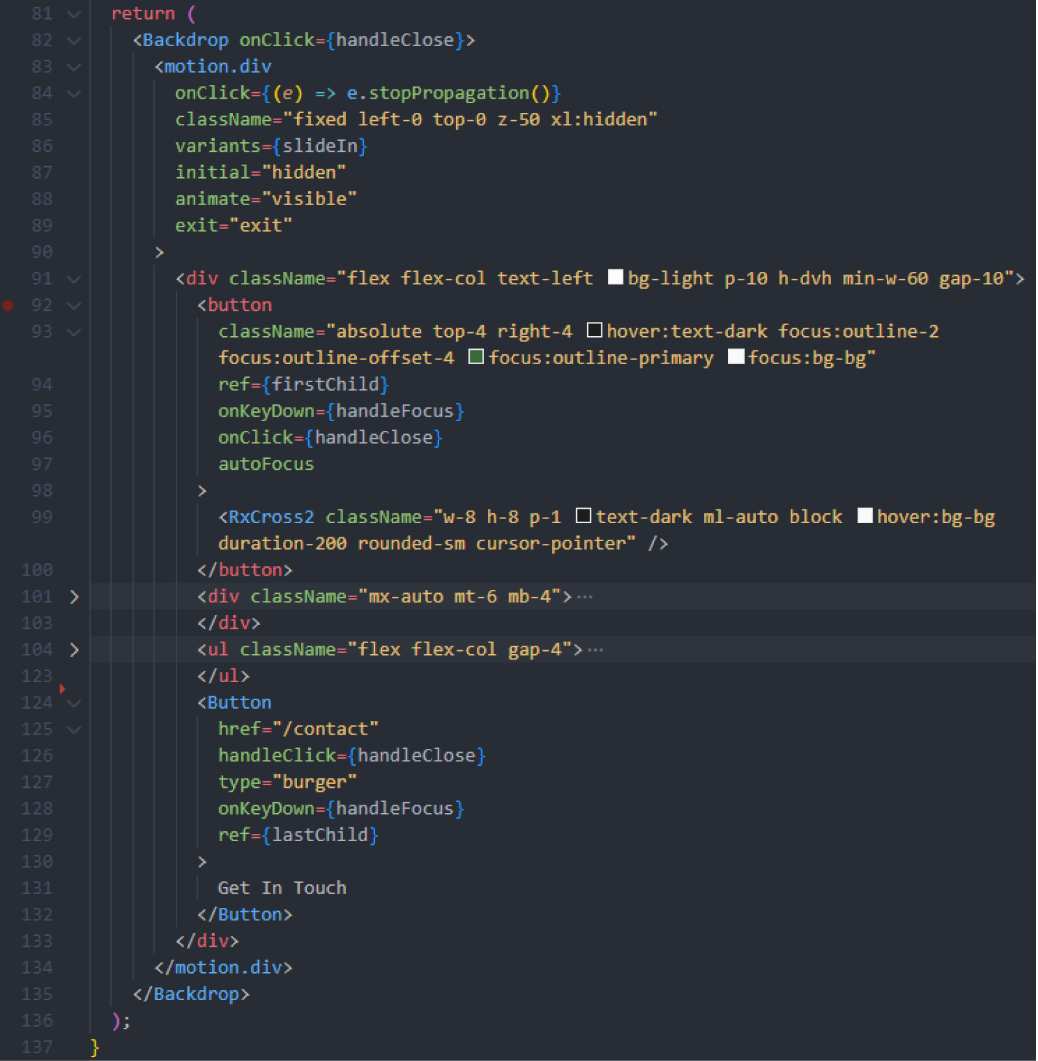The height and width of the screenshot is (1061, 1038).
Task: Click line number 137 in gutter
Action: (37, 1047)
